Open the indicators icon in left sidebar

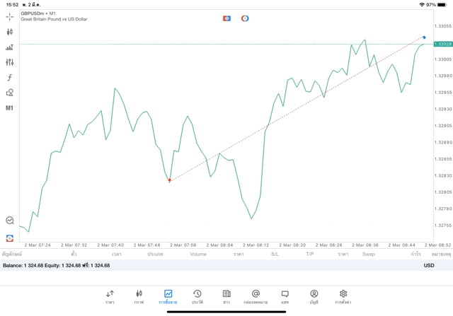(x=10, y=47)
